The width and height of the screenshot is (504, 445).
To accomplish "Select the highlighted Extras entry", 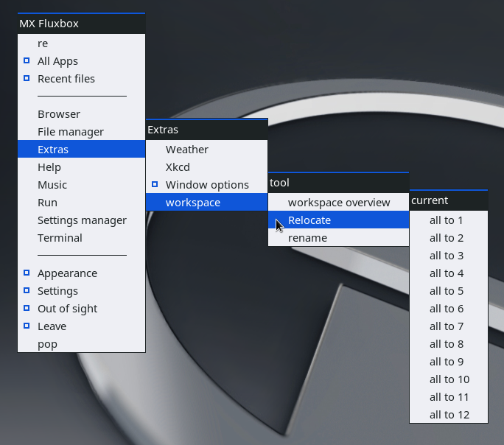I will pyautogui.click(x=81, y=149).
